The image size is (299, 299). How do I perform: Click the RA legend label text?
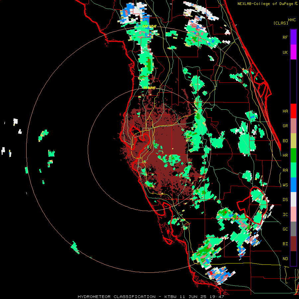(x=285, y=170)
